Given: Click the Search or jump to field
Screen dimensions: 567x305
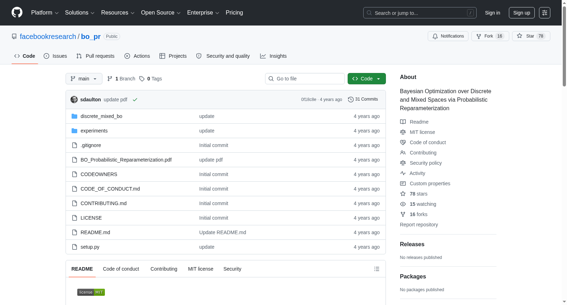Looking at the screenshot, I should 420,13.
